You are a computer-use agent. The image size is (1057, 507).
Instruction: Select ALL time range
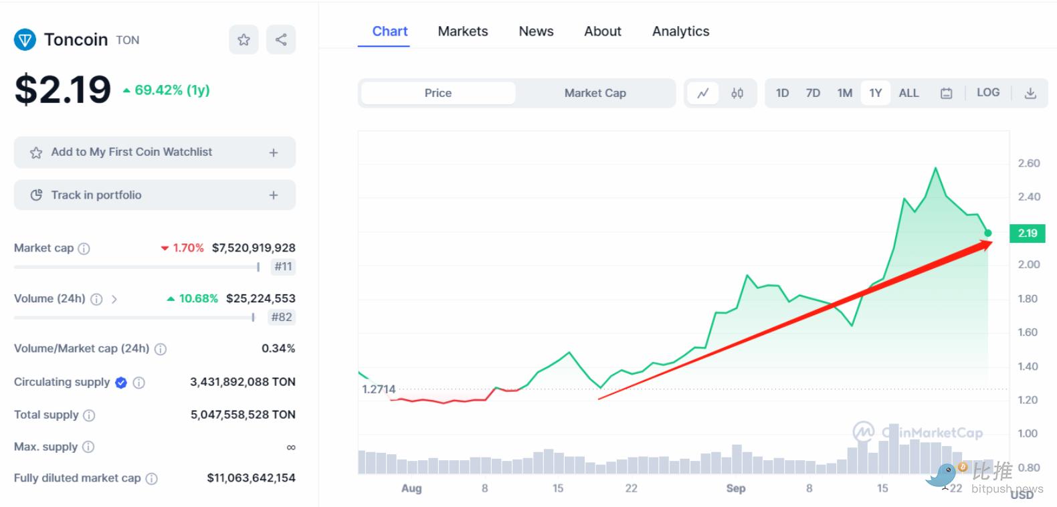point(908,94)
